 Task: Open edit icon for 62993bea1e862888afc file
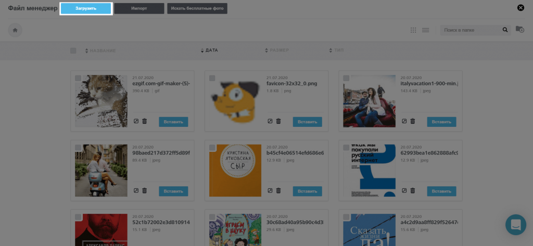[404, 191]
